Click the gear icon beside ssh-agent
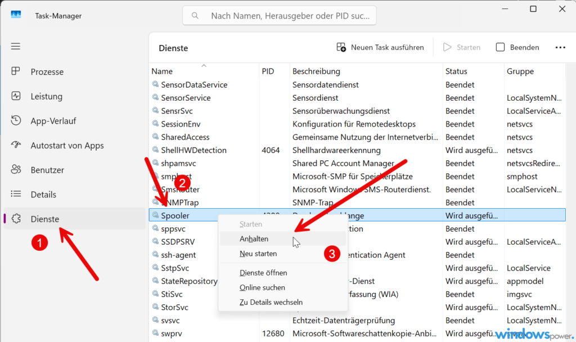Viewport: 576px width, 342px height. 155,255
